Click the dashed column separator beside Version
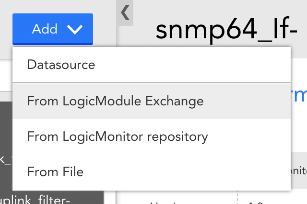This screenshot has height=204, width=307. coord(237,197)
